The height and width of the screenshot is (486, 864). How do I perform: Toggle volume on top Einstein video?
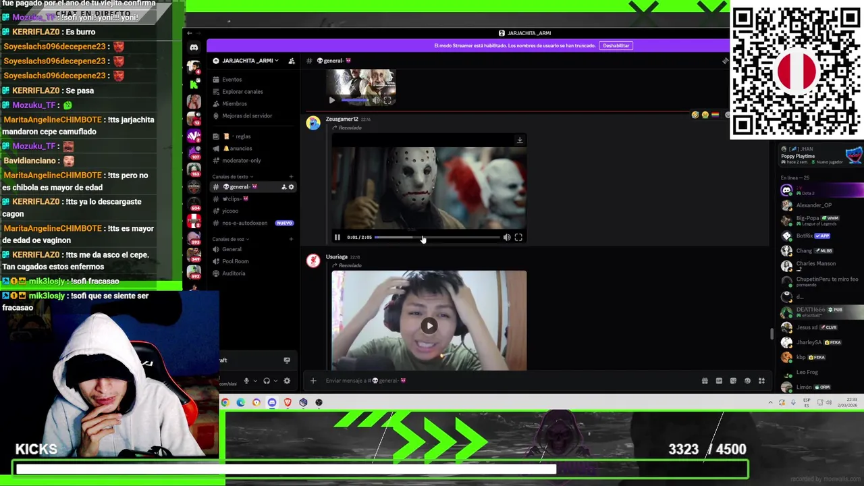[x=376, y=101]
